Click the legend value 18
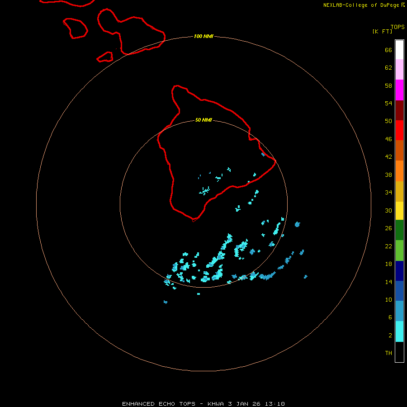Viewport: 407px width, 407px height. (388, 264)
